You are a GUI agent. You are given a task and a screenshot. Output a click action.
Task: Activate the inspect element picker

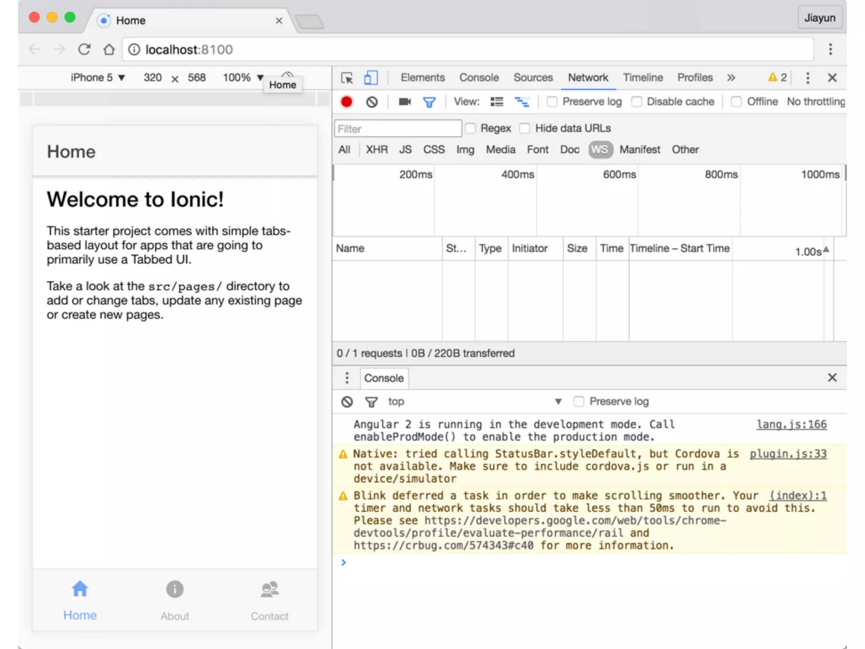(x=347, y=78)
